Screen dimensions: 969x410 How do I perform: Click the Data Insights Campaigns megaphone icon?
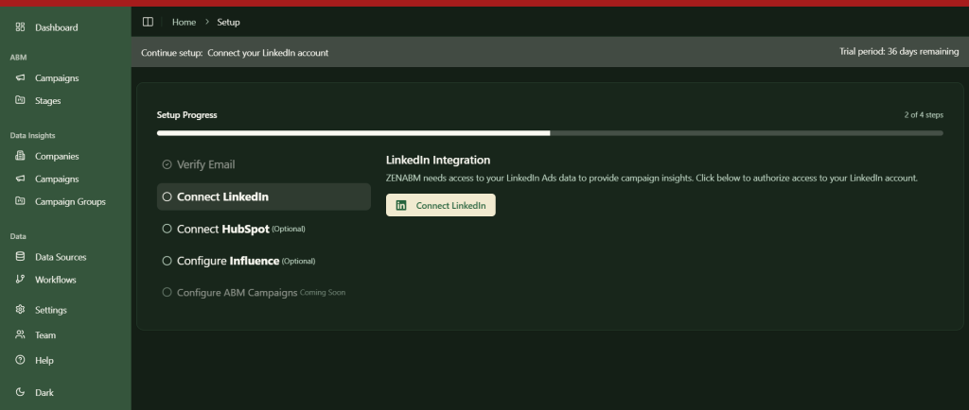21,179
